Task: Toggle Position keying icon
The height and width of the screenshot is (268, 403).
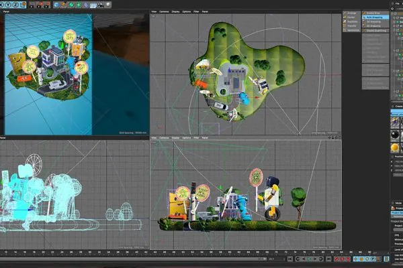Action: pyautogui.click(x=356, y=259)
